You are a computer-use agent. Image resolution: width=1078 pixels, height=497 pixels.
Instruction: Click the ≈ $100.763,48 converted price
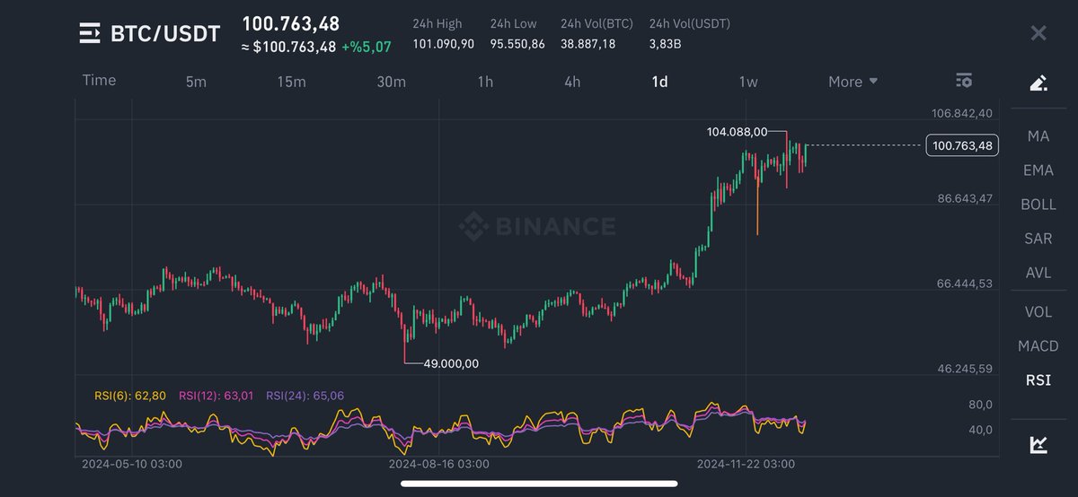pyautogui.click(x=288, y=47)
